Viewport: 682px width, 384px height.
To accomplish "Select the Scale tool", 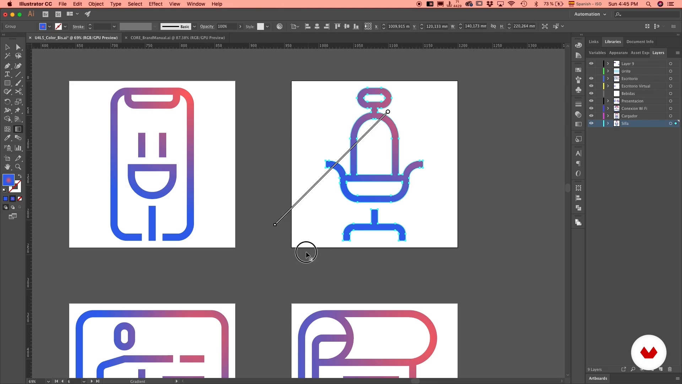I will pyautogui.click(x=18, y=102).
